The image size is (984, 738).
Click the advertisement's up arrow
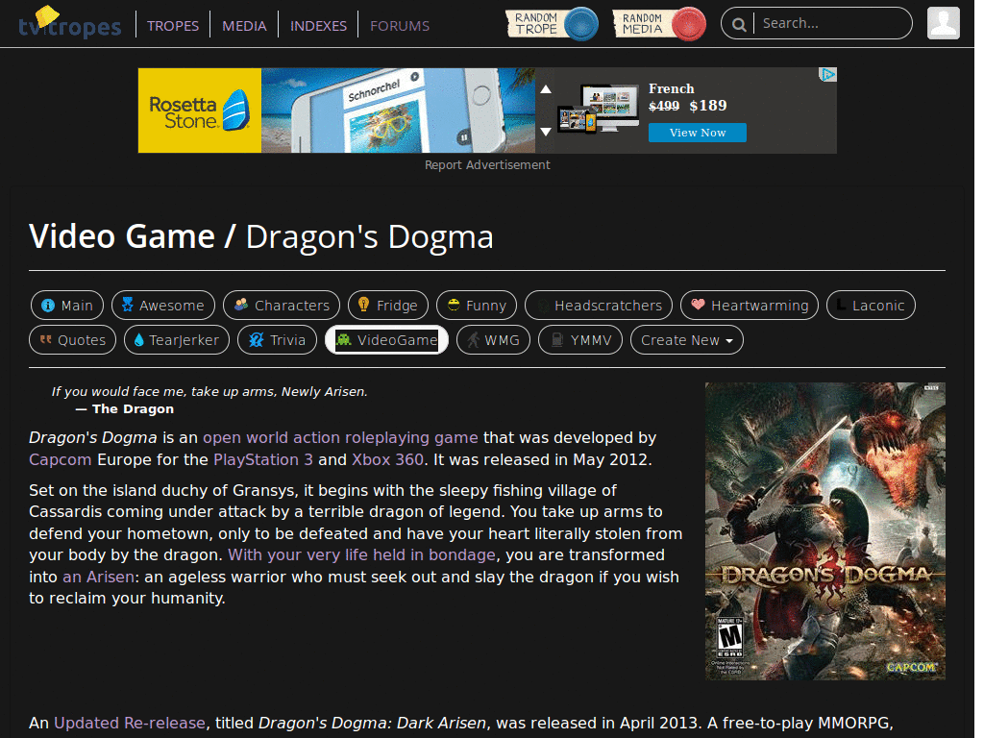pyautogui.click(x=546, y=88)
